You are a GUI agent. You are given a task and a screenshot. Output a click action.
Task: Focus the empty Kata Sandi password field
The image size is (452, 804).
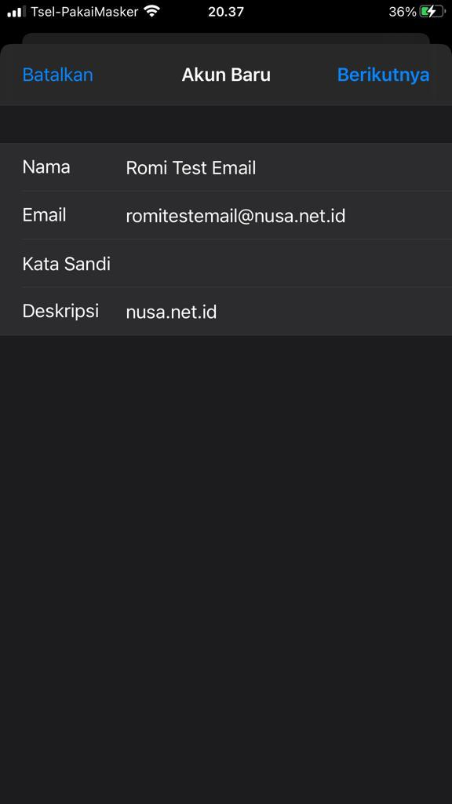(287, 264)
